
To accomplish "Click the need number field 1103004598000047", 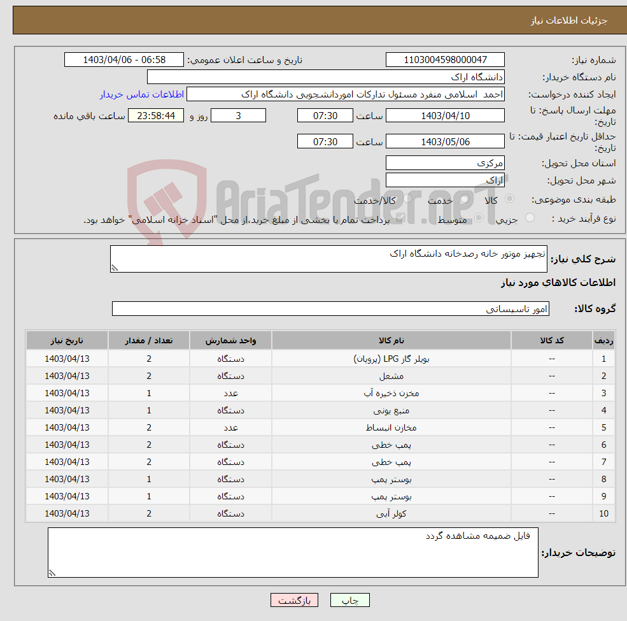I will 445,60.
